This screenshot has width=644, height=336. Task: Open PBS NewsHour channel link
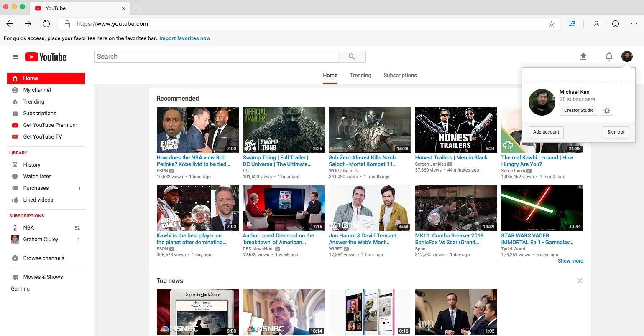click(x=258, y=249)
